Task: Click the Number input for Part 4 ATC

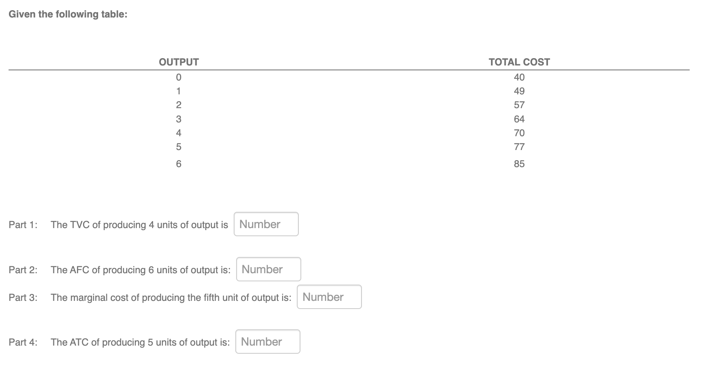Action: pos(267,342)
